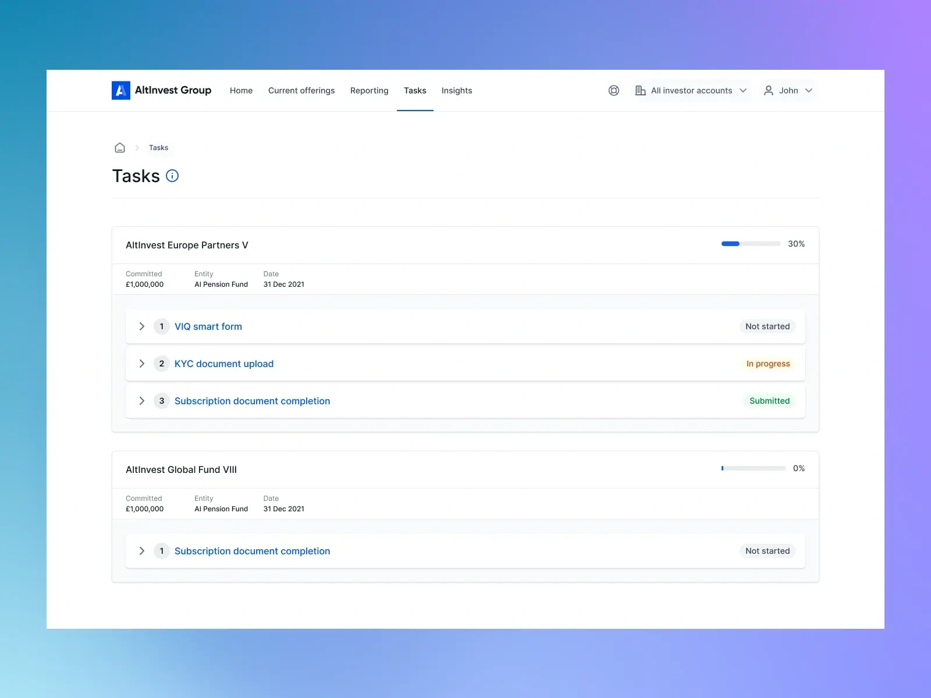Screen dimensions: 931x698
Task: Open the info tooltip next to Tasks heading
Action: [172, 176]
